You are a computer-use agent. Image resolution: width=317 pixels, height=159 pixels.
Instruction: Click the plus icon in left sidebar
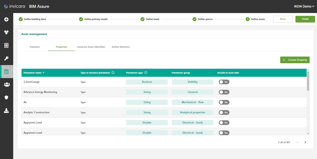pyautogui.click(x=6, y=19)
